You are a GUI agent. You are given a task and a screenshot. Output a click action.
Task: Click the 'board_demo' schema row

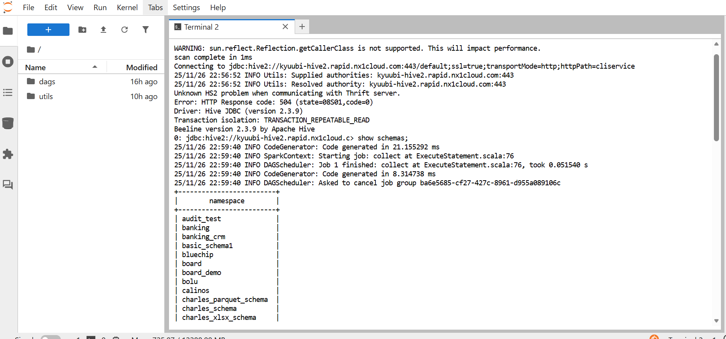point(201,273)
